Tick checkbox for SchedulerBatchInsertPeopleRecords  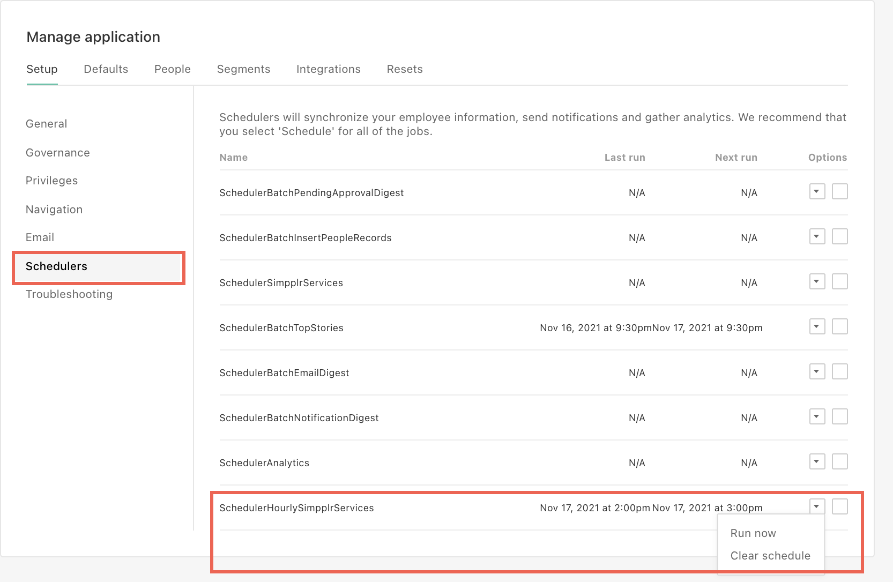point(840,236)
